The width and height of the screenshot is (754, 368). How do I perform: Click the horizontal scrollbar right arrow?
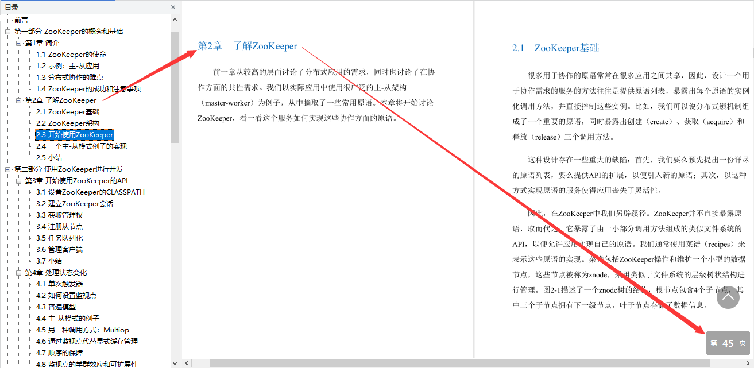749,363
